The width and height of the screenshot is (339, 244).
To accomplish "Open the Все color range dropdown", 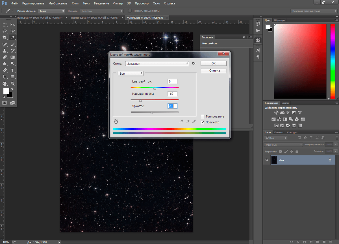I will [131, 74].
